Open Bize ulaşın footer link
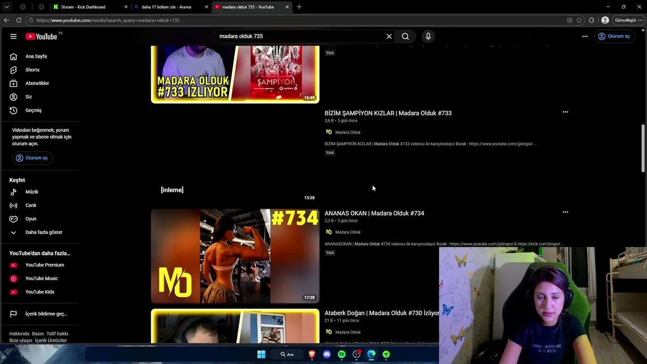The image size is (647, 364). (21, 341)
